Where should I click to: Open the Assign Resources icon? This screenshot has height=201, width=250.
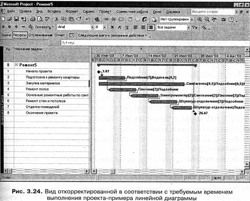[145, 19]
